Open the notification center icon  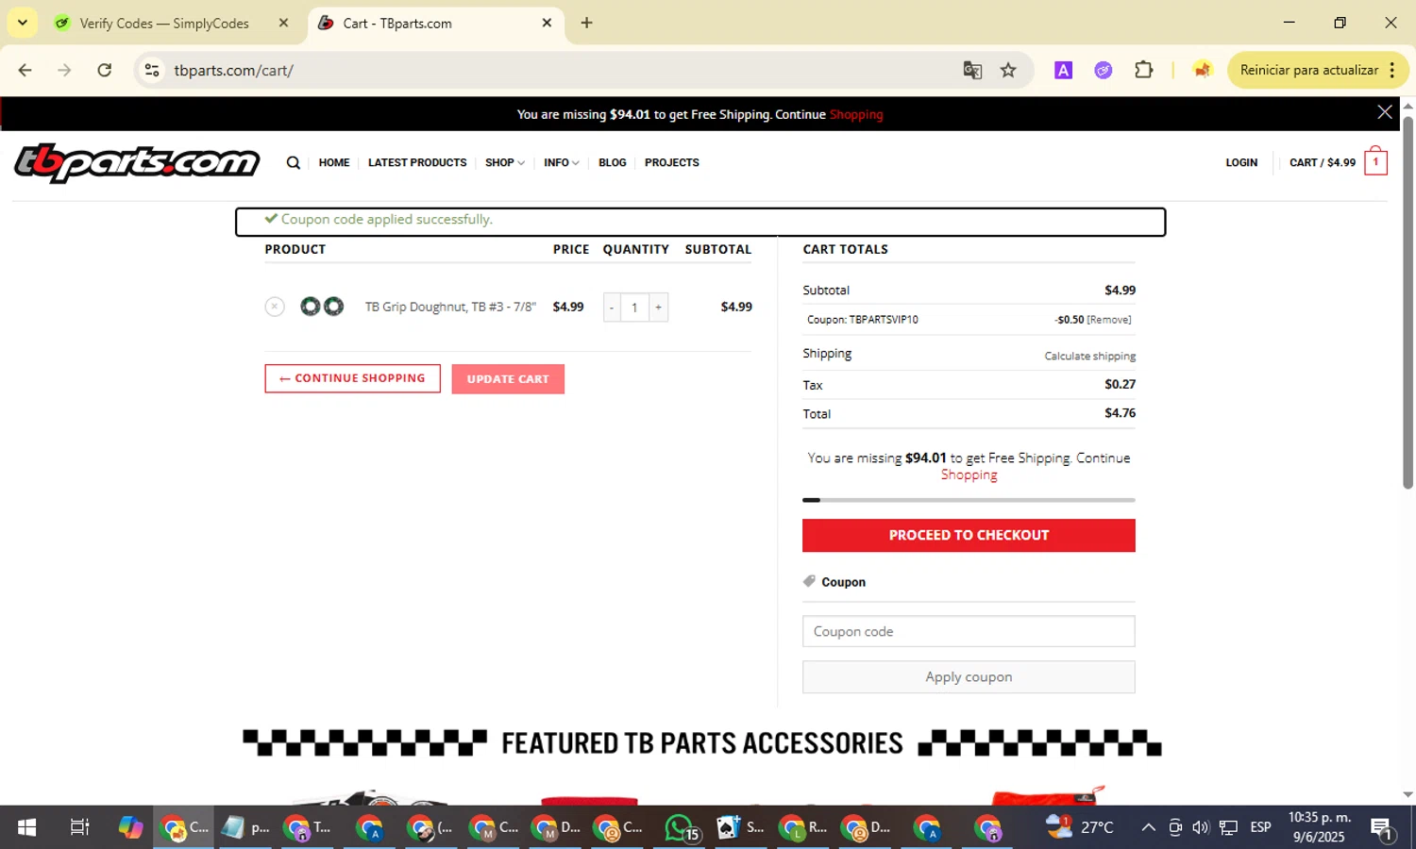[1383, 828]
